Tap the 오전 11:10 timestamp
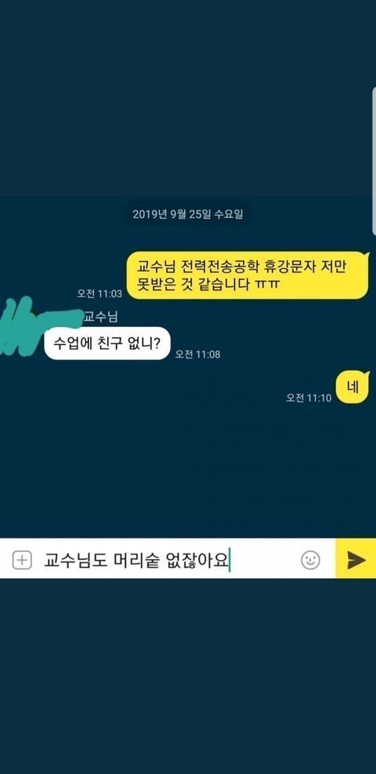The height and width of the screenshot is (774, 376). click(309, 398)
